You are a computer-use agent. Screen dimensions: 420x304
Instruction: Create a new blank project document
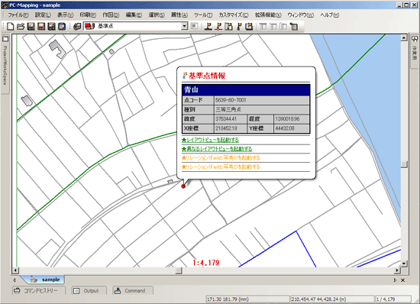click(x=10, y=26)
